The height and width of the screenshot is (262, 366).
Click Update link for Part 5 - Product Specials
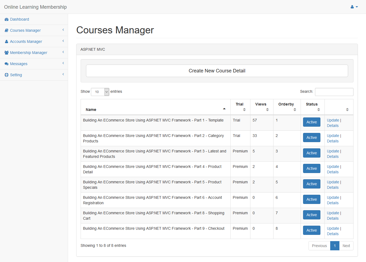click(333, 182)
